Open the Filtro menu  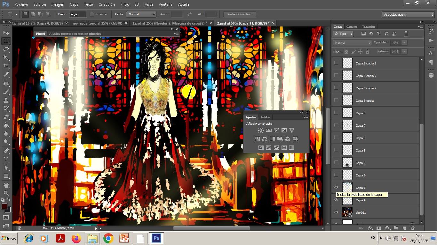pyautogui.click(x=125, y=4)
